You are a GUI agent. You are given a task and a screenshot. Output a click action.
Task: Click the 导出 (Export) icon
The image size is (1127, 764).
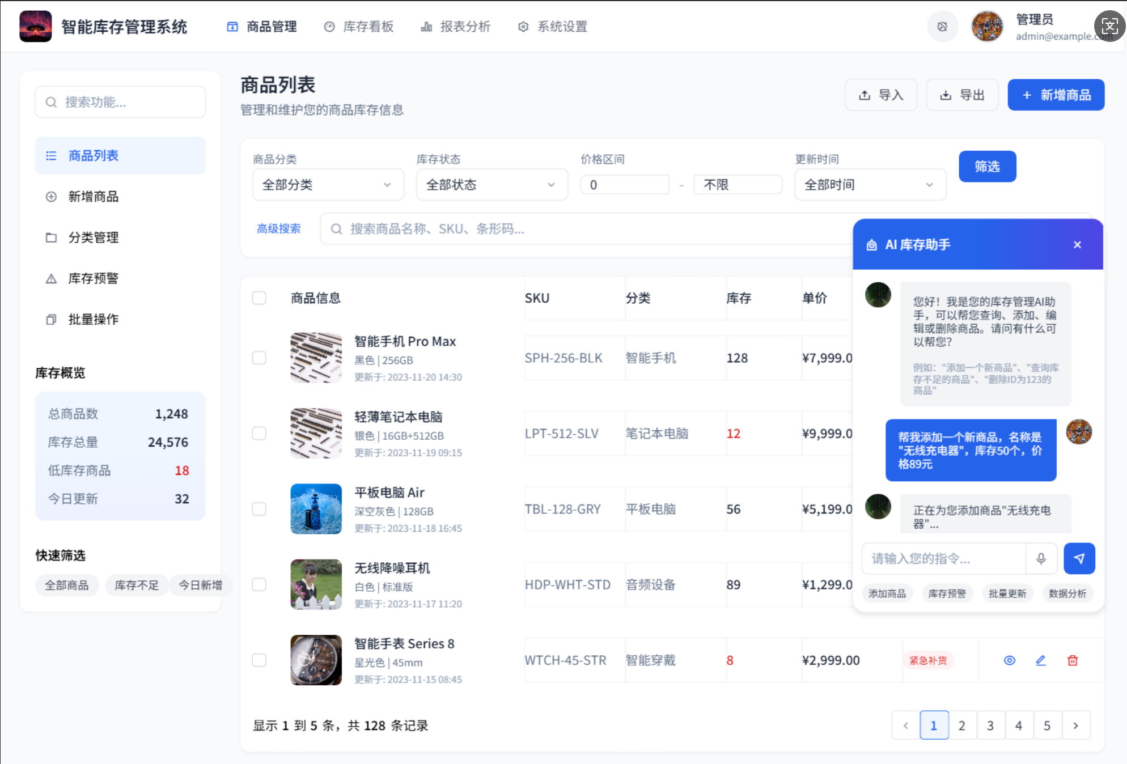pos(946,95)
